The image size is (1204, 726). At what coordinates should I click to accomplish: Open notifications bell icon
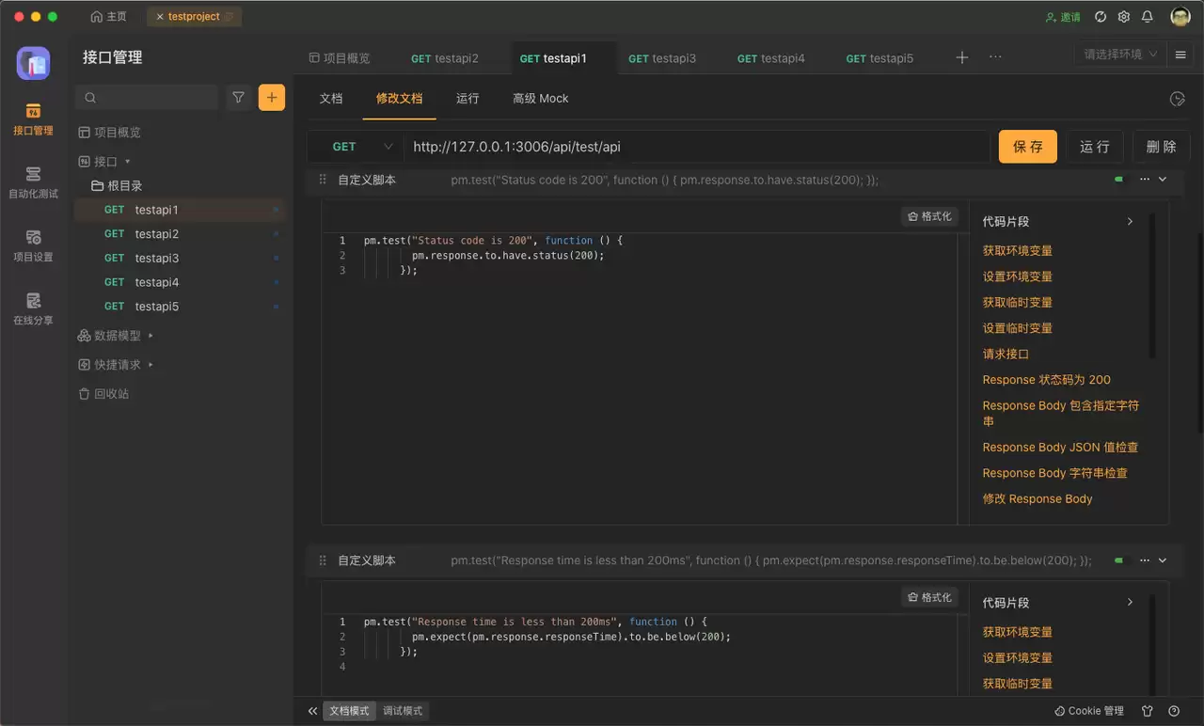pyautogui.click(x=1147, y=17)
